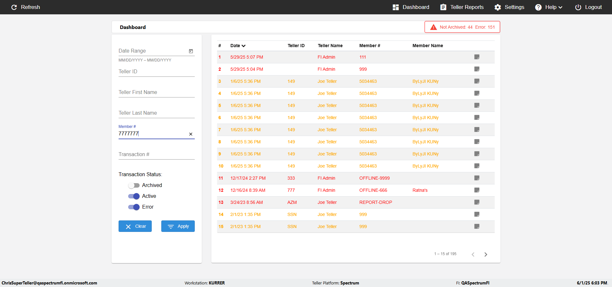This screenshot has width=612, height=287.
Task: Disable the Active status toggle
Action: coord(134,196)
